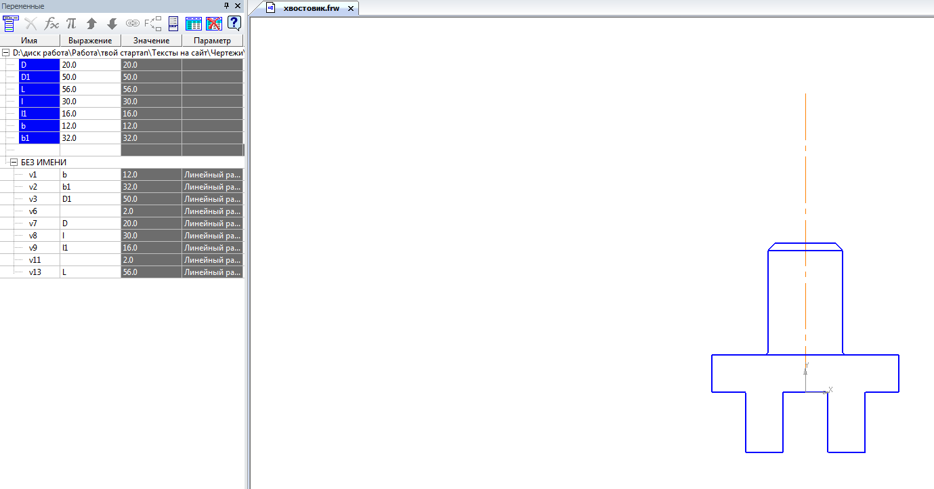This screenshot has height=489, width=934.
Task: Pin the Переменные panel
Action: [227, 5]
